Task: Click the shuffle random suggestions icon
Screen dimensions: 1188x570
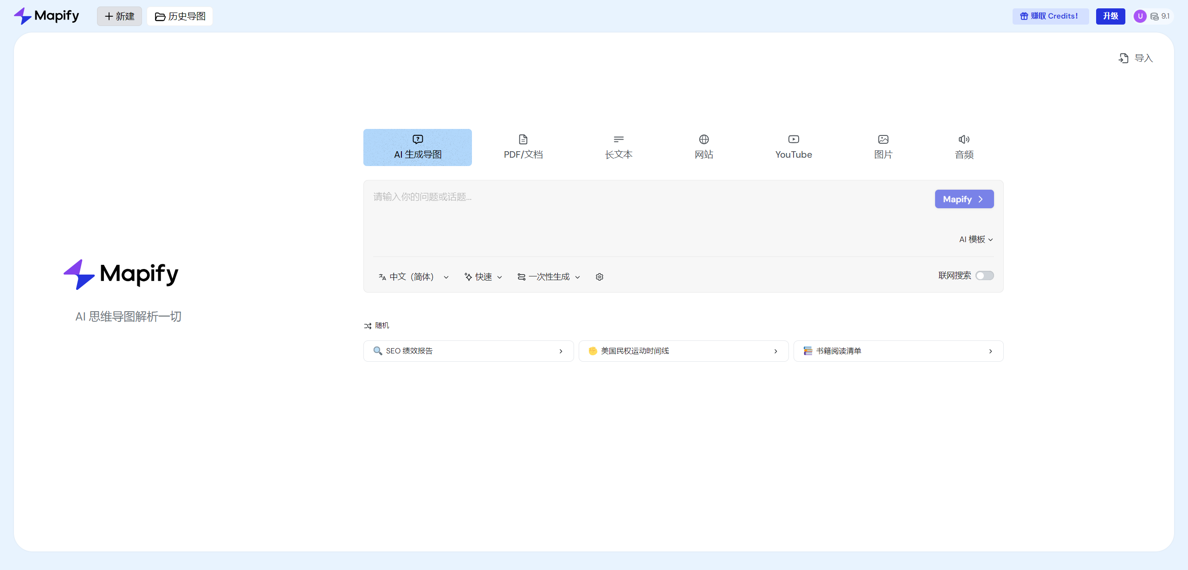Action: [x=368, y=326]
